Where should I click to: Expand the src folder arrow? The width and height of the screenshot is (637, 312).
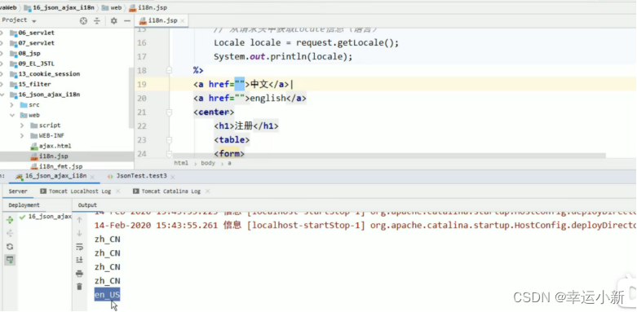(12, 105)
